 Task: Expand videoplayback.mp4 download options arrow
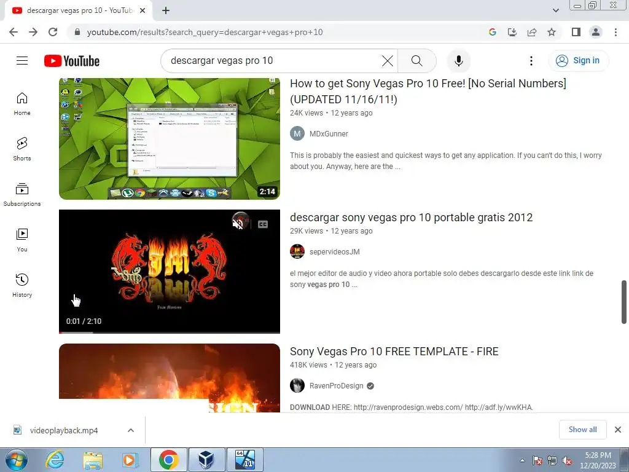[x=131, y=430]
